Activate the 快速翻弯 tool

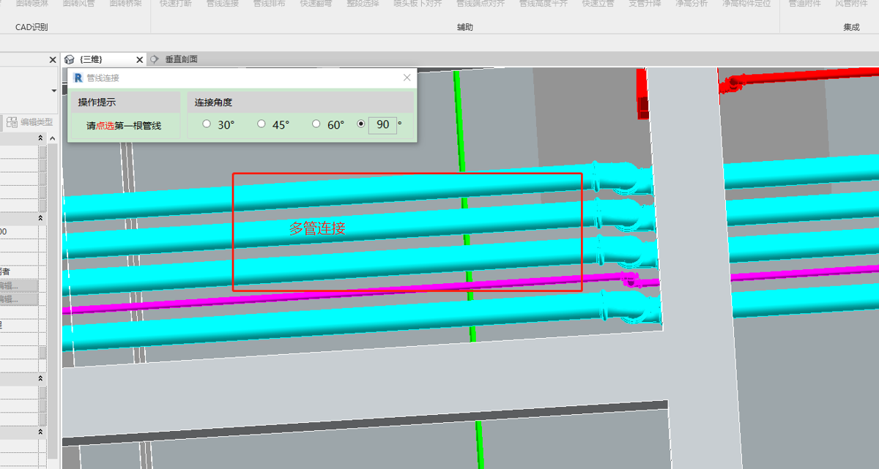tap(316, 4)
